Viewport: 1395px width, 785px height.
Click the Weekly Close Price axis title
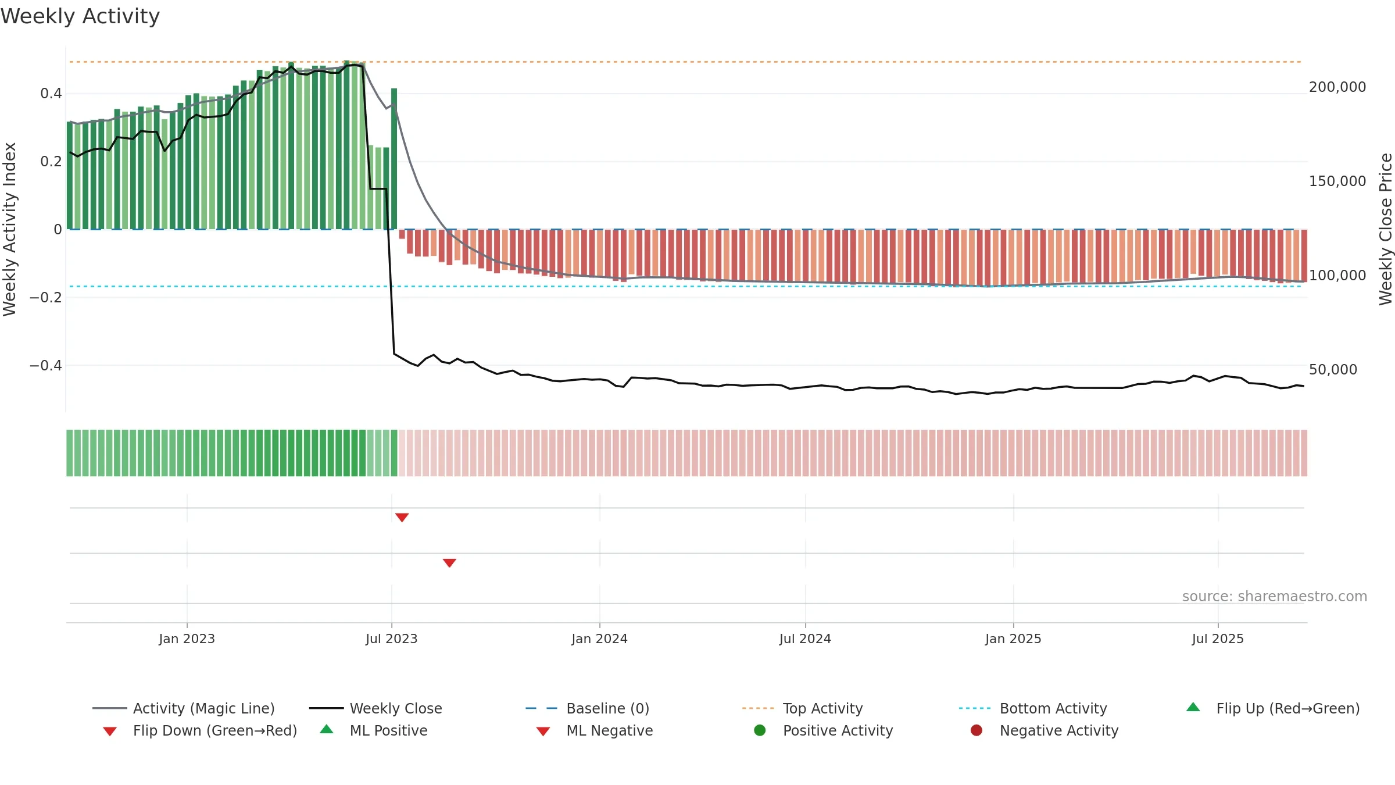click(x=1386, y=229)
